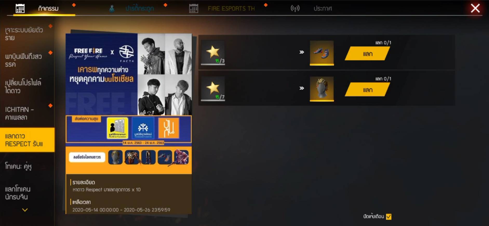Click the broadcast antenna icon near ประกาศ

295,8
